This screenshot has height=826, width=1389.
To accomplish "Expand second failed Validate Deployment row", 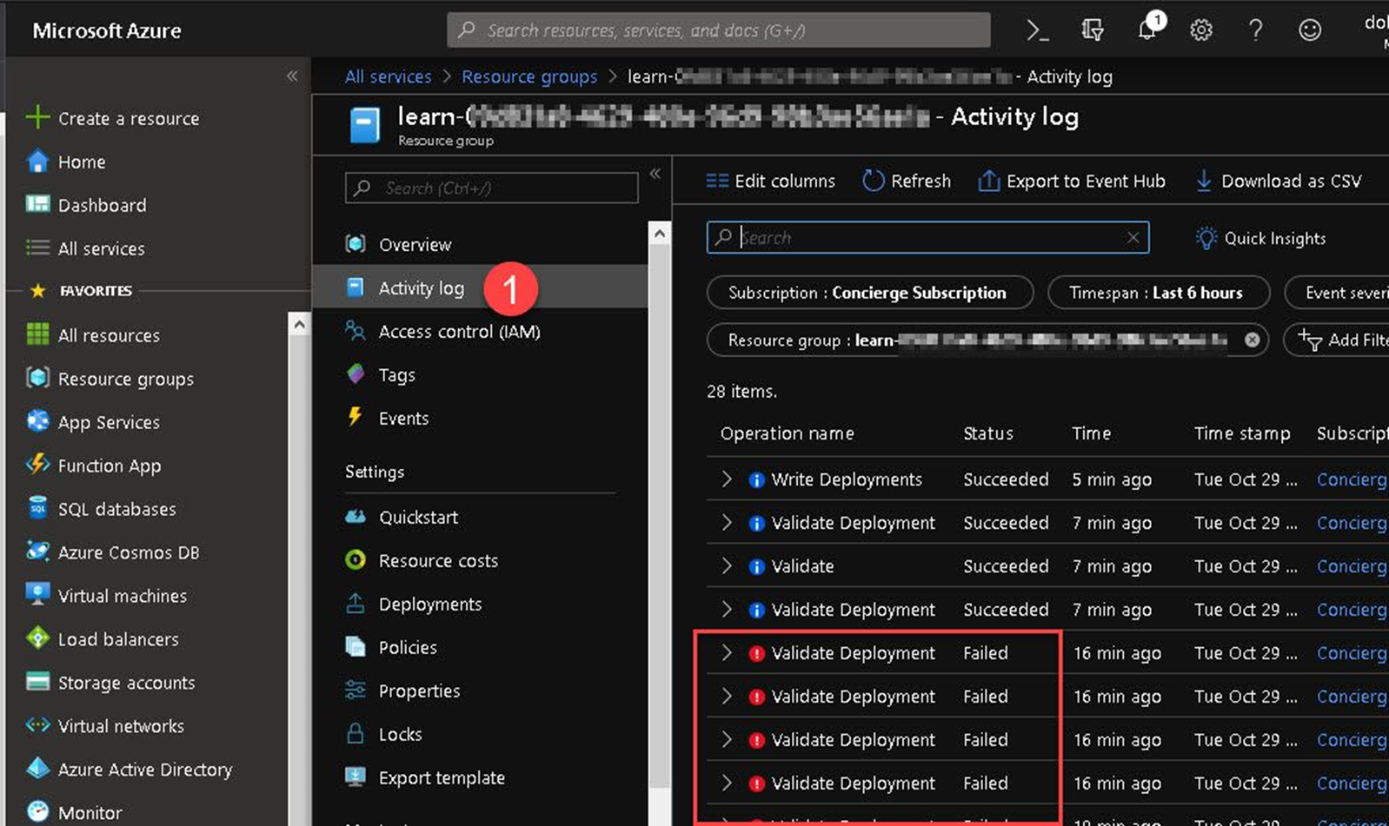I will pos(727,697).
